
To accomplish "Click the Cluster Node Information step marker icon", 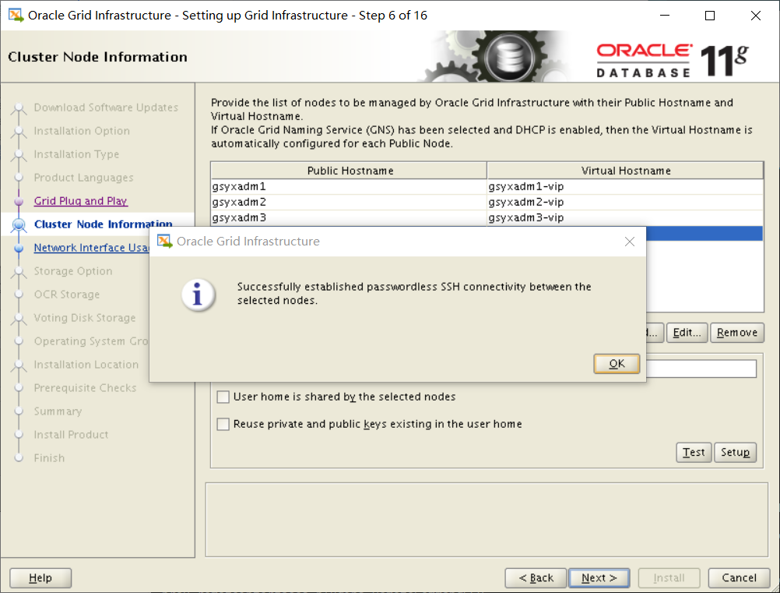I will (19, 224).
